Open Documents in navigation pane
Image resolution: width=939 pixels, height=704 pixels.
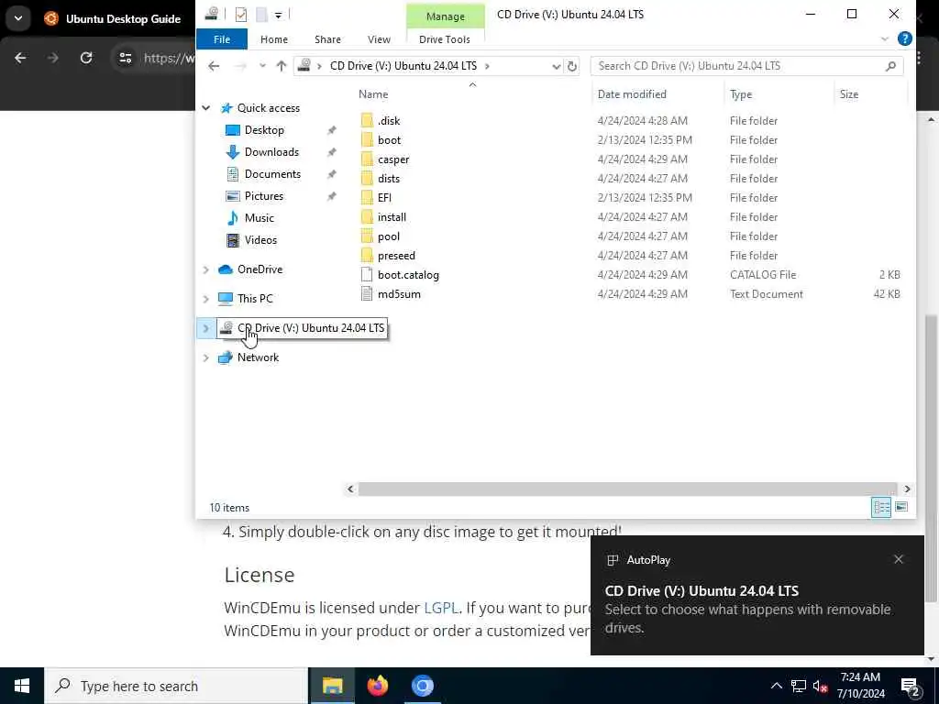[x=272, y=174]
